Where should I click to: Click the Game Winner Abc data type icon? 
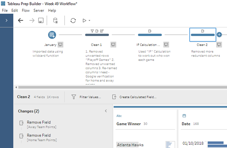[119, 115]
